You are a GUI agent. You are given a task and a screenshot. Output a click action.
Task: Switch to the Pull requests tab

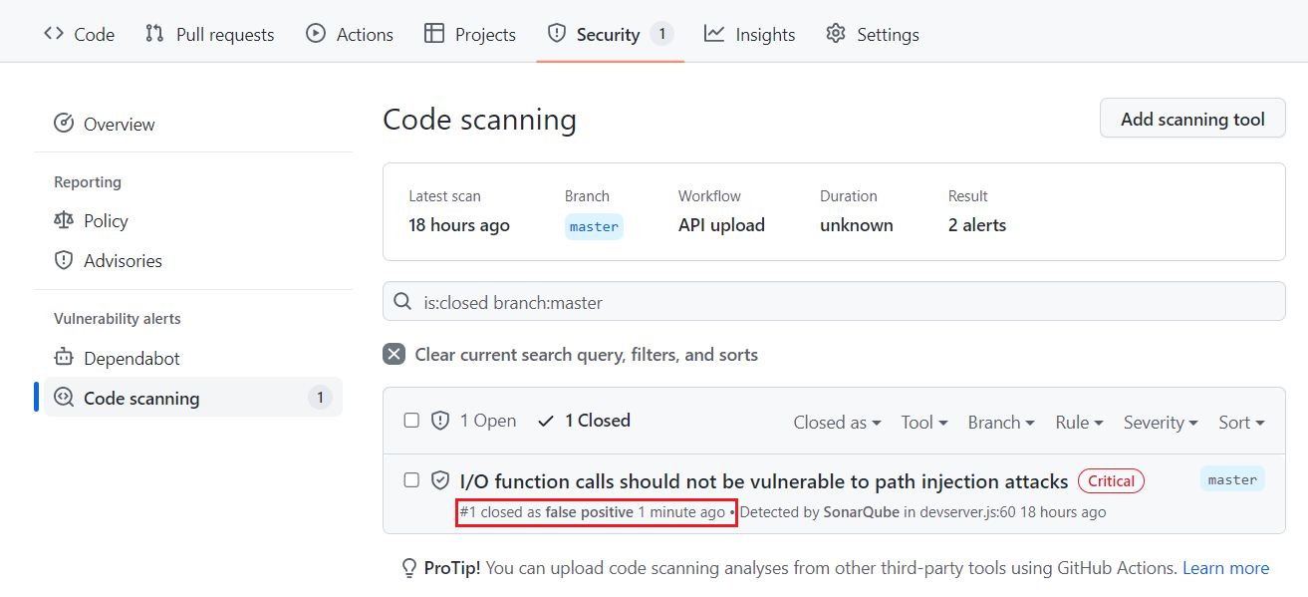tap(209, 33)
